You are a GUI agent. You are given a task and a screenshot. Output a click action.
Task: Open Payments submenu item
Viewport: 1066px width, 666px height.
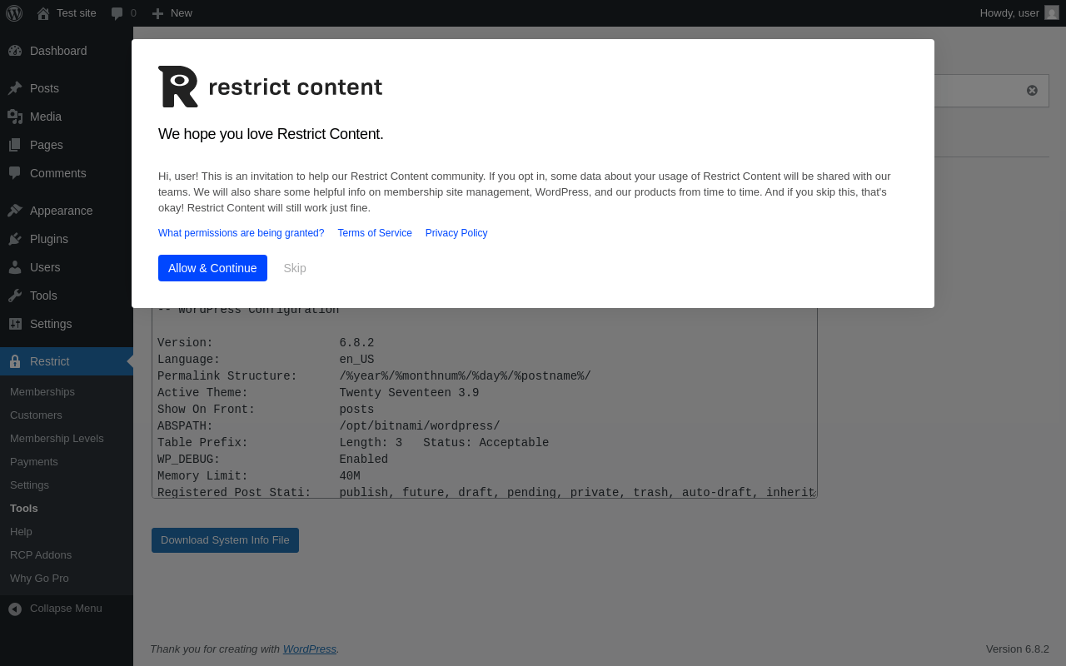click(34, 461)
